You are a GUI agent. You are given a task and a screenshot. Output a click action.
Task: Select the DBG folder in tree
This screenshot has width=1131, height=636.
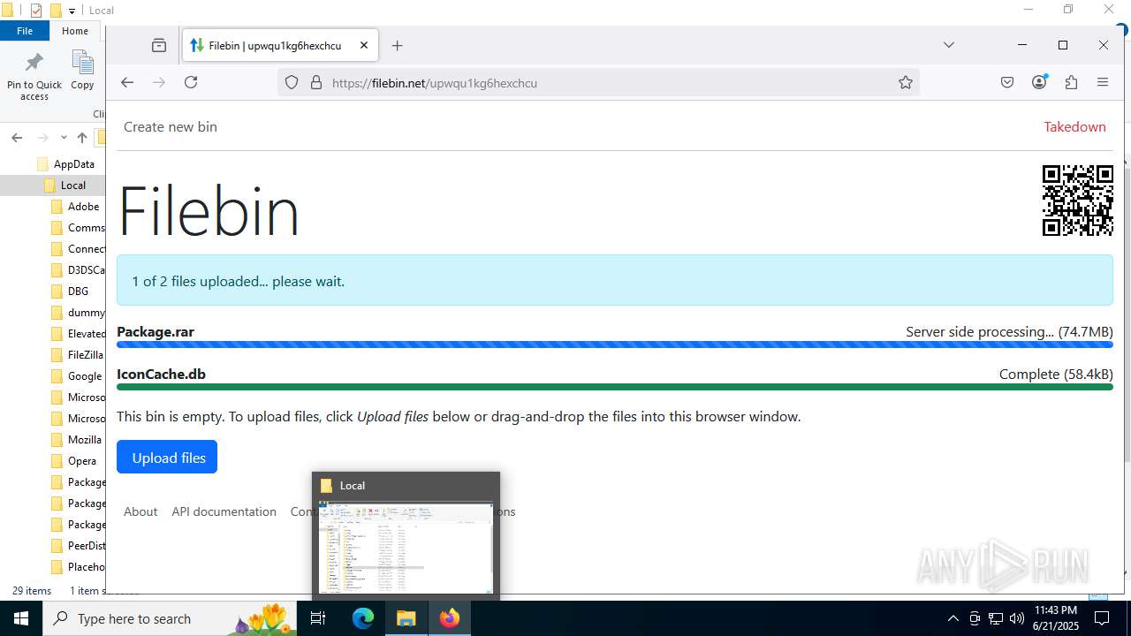tap(78, 291)
